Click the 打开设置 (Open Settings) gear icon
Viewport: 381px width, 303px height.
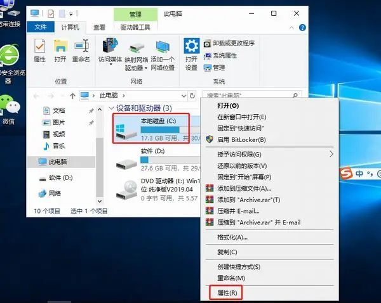click(x=191, y=52)
